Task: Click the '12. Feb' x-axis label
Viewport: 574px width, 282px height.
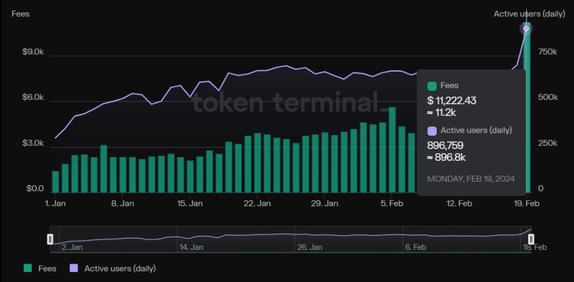Action: 460,204
